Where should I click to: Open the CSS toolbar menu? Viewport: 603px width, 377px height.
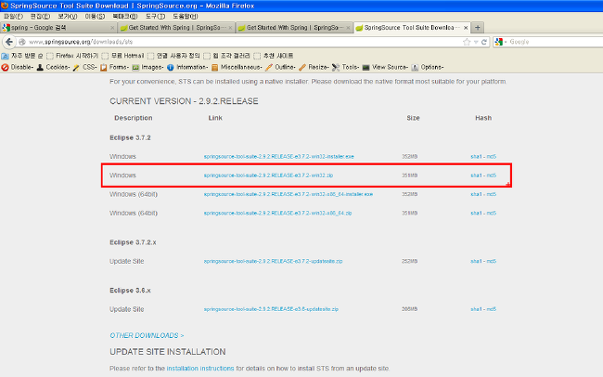click(x=85, y=67)
